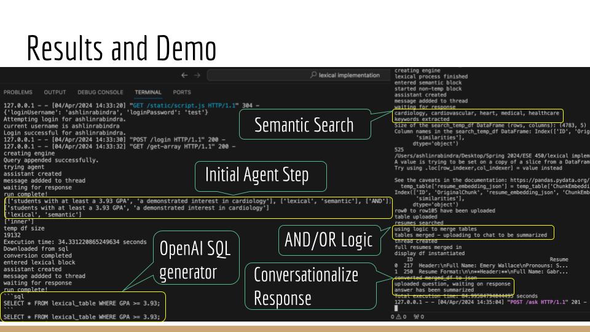This screenshot has height=332, width=590.
Task: Click the 'trying agent' terminal line
Action: [24, 167]
